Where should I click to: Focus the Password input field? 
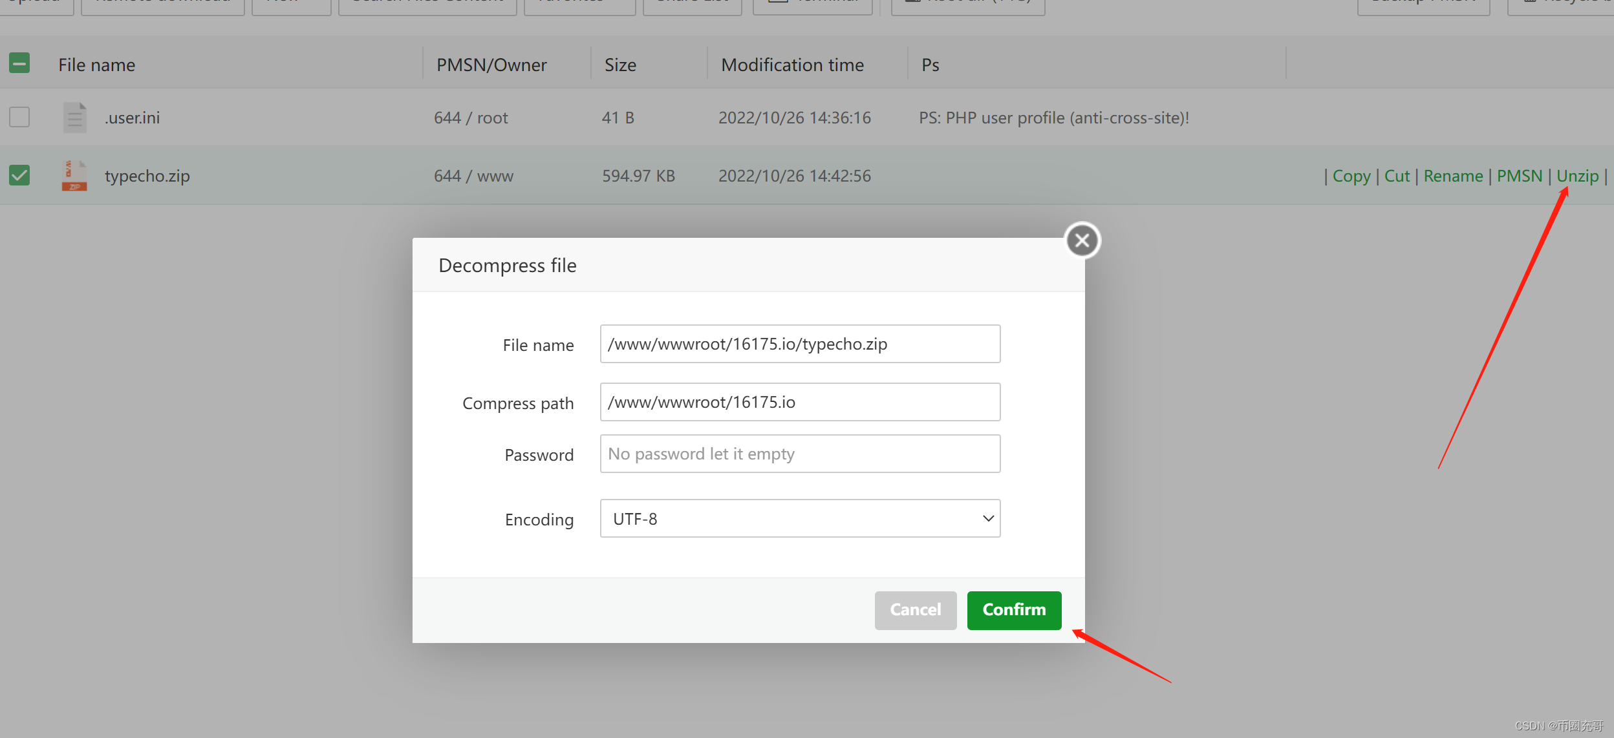pos(800,454)
